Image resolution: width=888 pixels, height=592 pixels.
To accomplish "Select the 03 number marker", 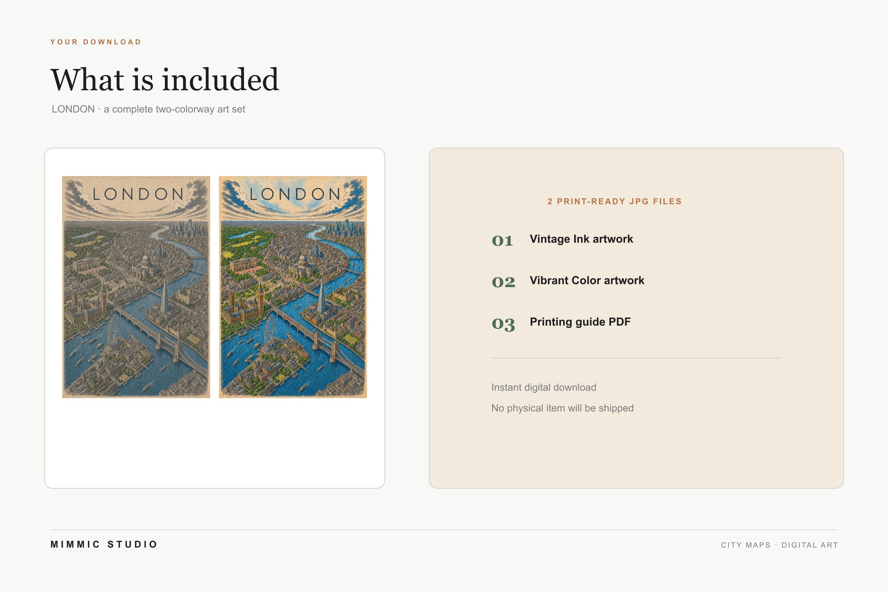I will pyautogui.click(x=503, y=324).
